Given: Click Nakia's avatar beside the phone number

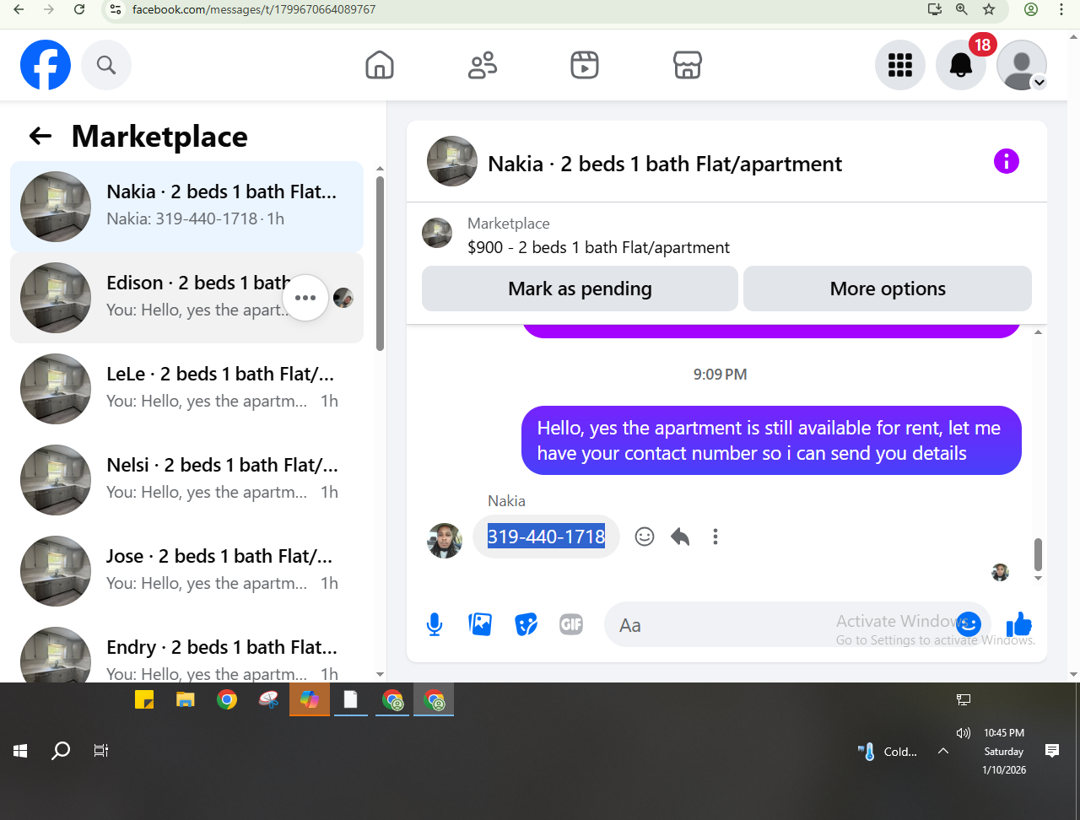Looking at the screenshot, I should click(445, 541).
